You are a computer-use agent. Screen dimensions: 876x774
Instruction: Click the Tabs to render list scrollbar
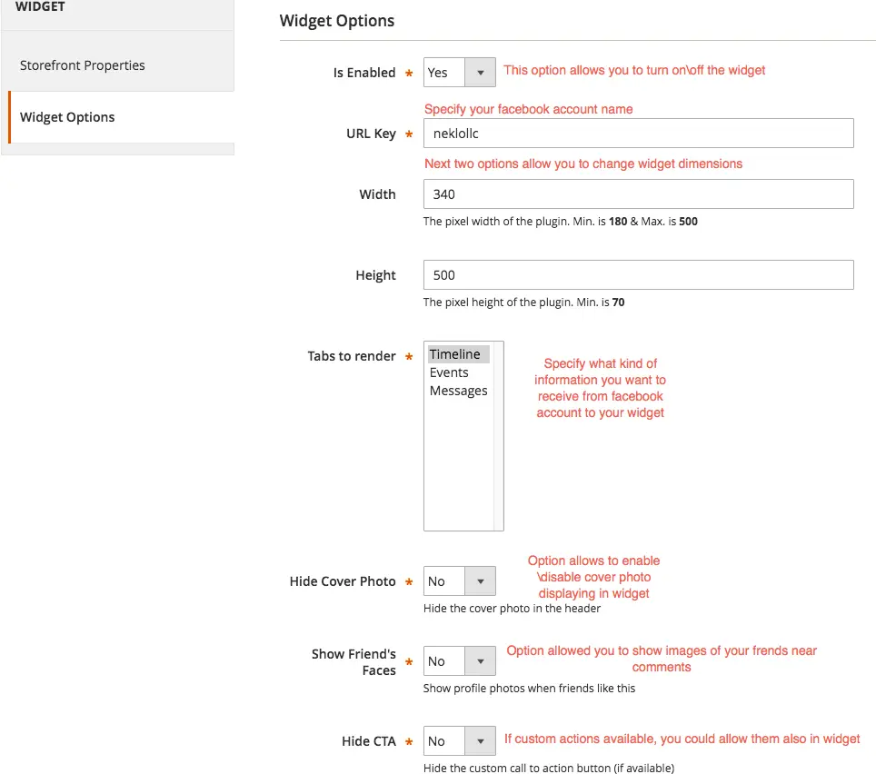498,436
